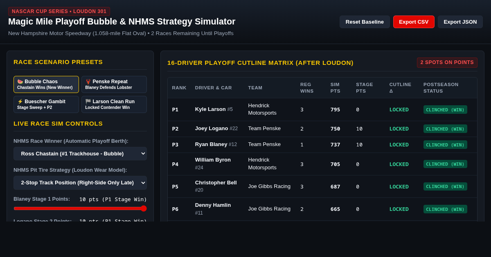Screen dimensions: 491x257
Task: Click sim points value 687
Action: 336,186
